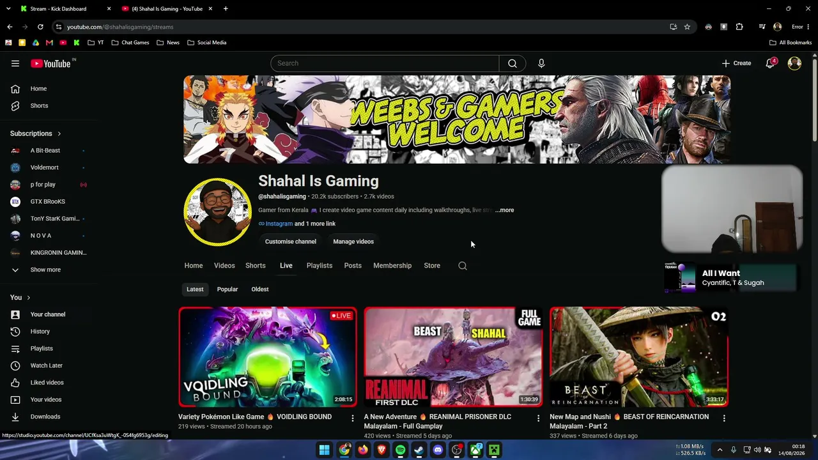Open the media control icon in toolbar
Screen dimensions: 818x460
[x=762, y=27]
